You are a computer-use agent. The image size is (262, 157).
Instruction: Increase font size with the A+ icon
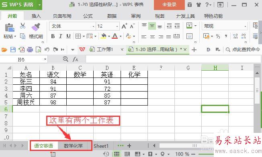pyautogui.click(x=124, y=26)
